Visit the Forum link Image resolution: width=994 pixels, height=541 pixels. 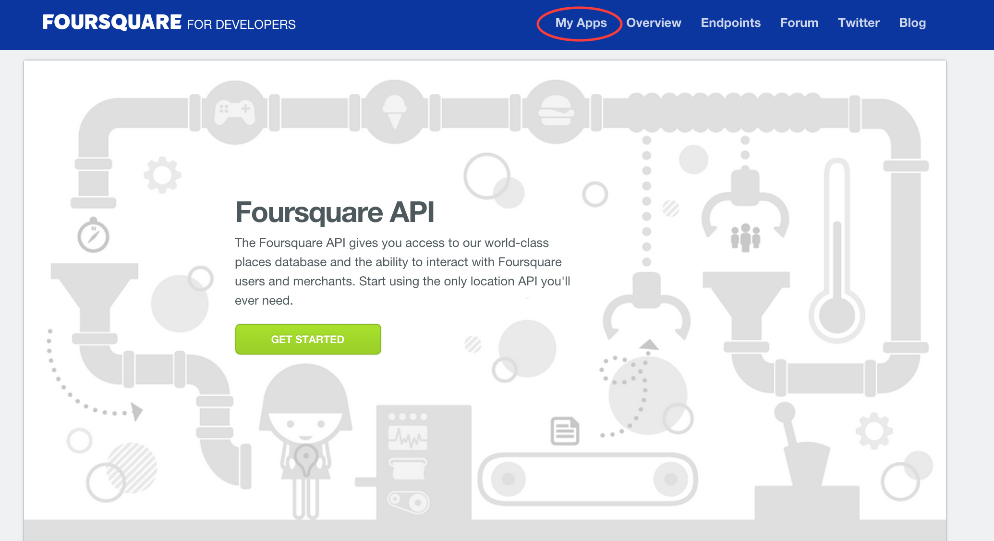pyautogui.click(x=799, y=23)
